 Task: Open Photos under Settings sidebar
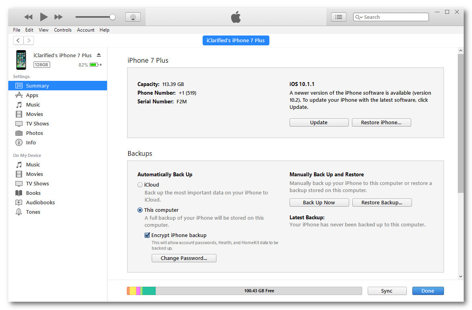(x=34, y=133)
